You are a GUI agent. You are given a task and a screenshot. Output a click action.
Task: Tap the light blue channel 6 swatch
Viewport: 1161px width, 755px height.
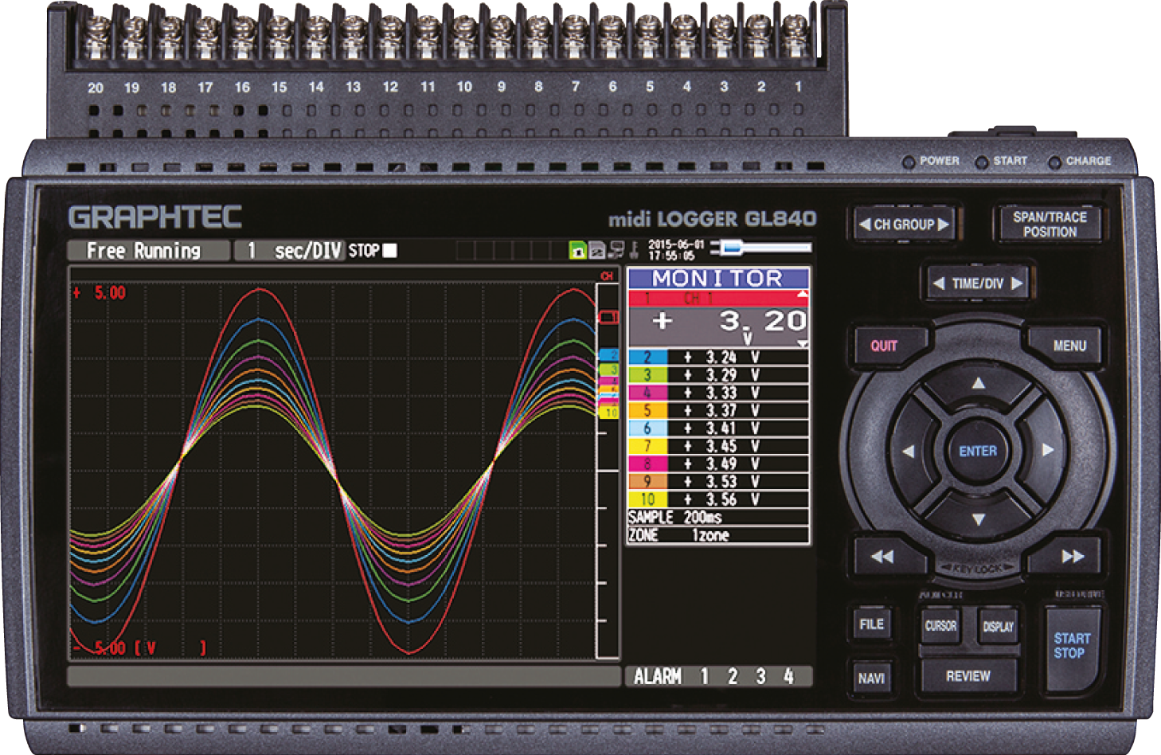pyautogui.click(x=647, y=428)
